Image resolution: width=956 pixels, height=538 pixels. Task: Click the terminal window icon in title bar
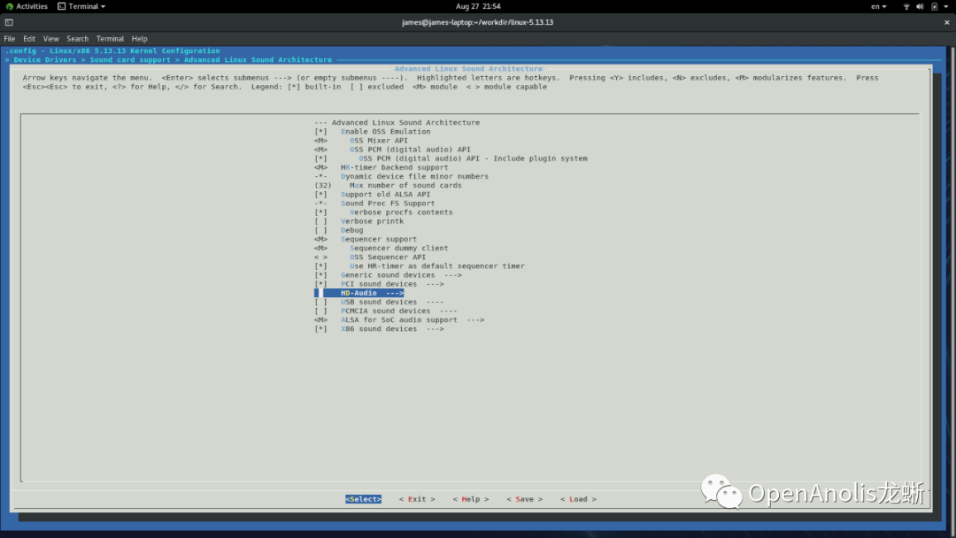click(9, 22)
